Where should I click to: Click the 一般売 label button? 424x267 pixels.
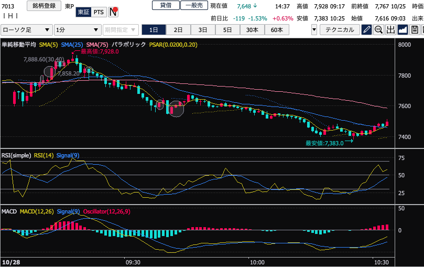(x=193, y=5)
